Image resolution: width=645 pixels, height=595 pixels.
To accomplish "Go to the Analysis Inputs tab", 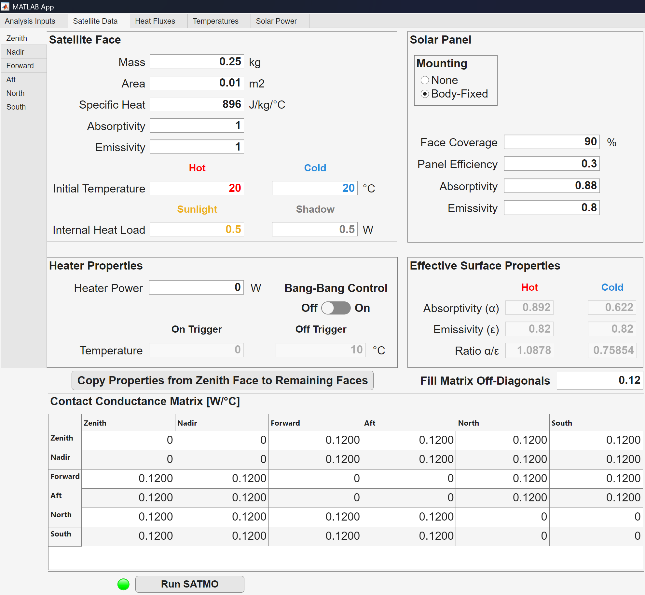I will [30, 21].
